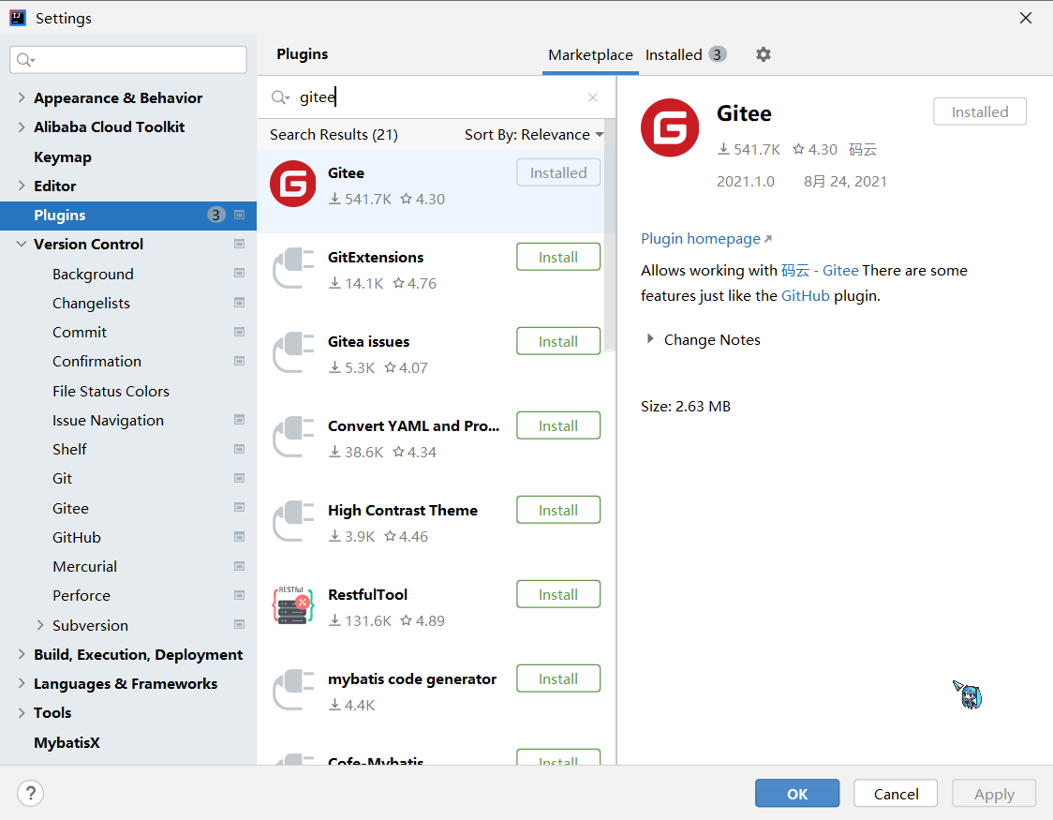
Task: Click the RestfulTool plugin icon
Action: point(293,605)
